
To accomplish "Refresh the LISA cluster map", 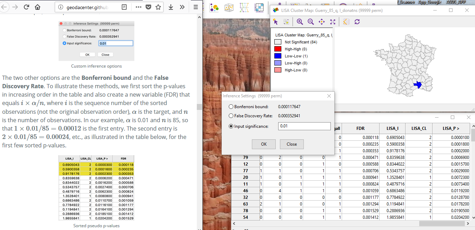I will 357,21.
